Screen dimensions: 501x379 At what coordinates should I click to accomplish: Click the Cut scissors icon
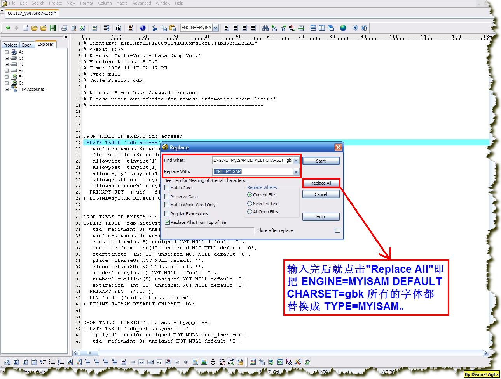[154, 28]
